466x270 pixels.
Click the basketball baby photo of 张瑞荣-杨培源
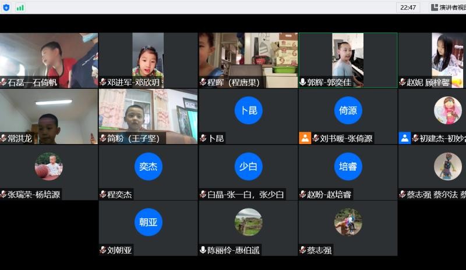[49, 166]
